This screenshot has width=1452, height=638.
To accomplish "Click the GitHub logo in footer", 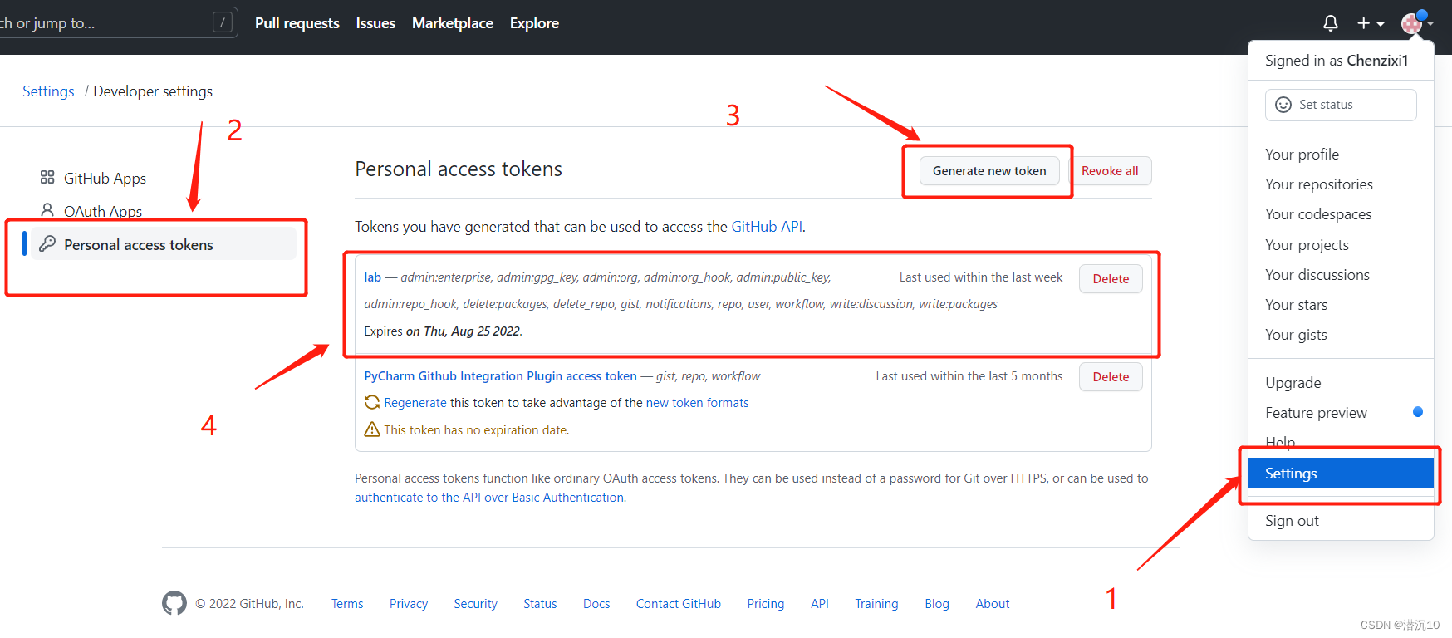I will point(174,603).
